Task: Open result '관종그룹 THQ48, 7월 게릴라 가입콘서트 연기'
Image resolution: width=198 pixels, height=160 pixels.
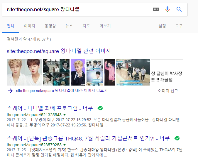Action: (88, 138)
